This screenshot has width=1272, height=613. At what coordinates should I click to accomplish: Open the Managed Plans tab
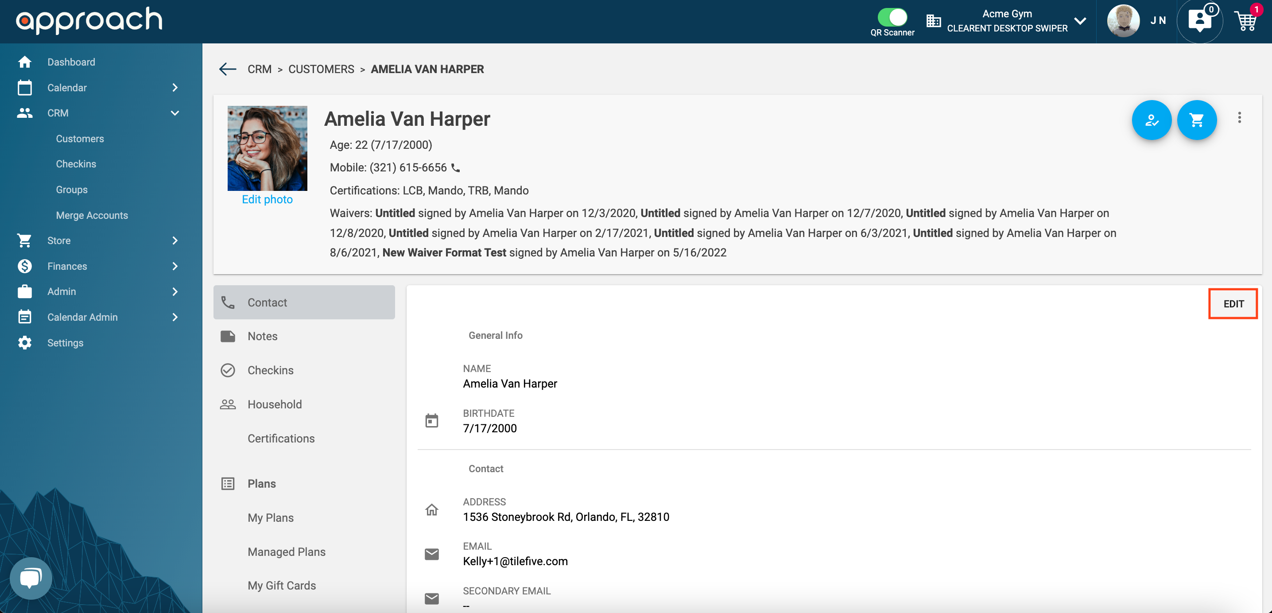pyautogui.click(x=304, y=552)
